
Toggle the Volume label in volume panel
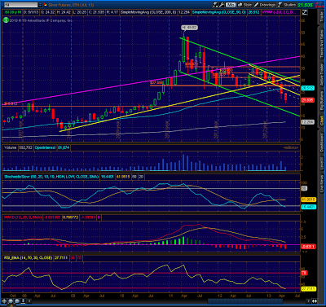(x=10, y=147)
